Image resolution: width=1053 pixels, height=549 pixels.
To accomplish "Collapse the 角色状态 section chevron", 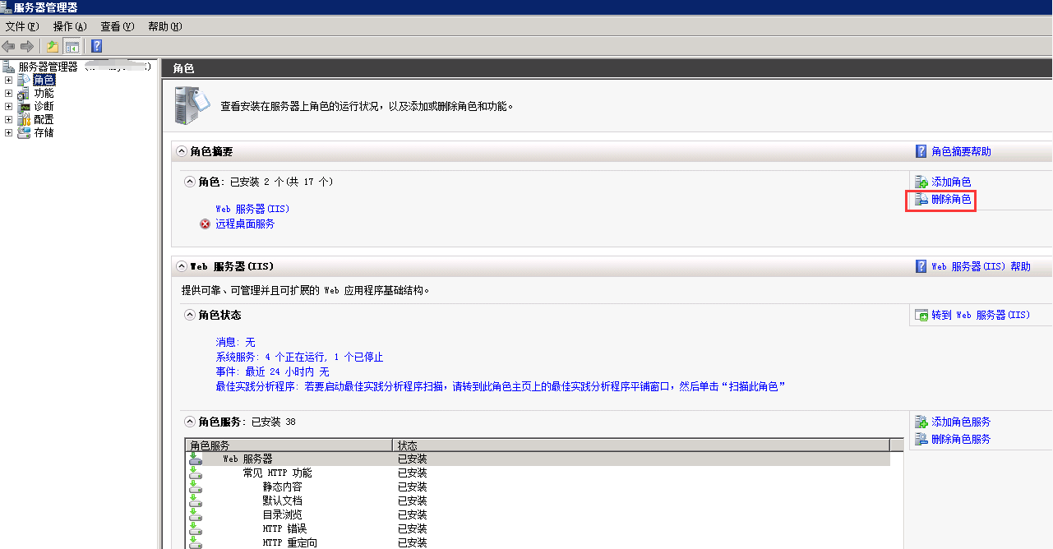I will point(190,315).
